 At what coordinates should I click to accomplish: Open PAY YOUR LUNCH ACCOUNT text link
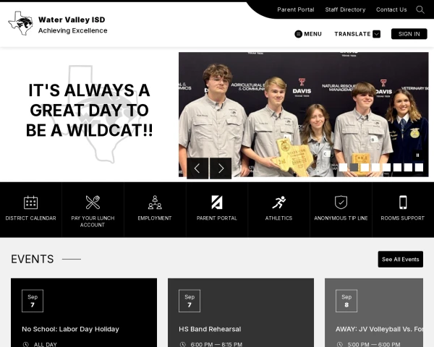pos(93,221)
